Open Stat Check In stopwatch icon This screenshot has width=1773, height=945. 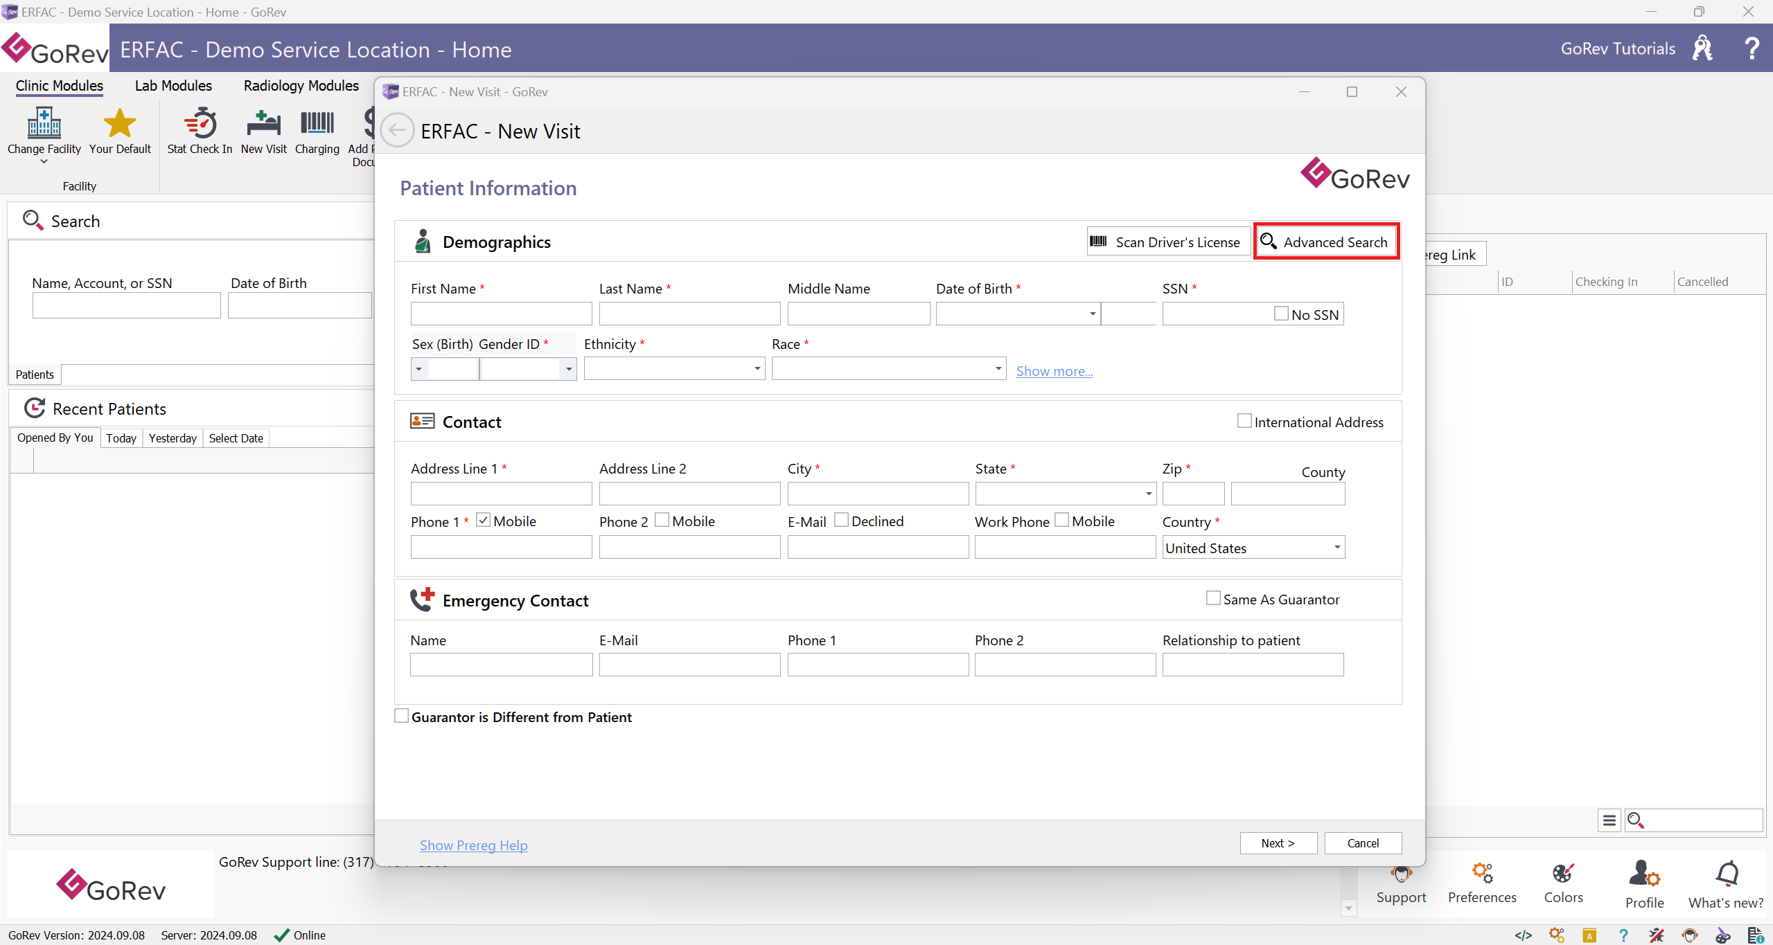[200, 124]
